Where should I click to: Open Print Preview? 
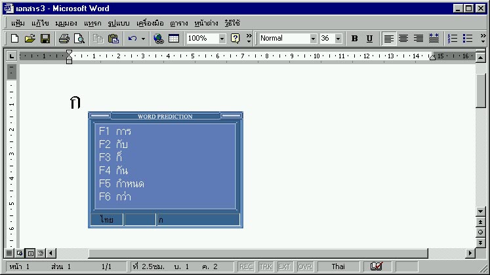pos(79,39)
